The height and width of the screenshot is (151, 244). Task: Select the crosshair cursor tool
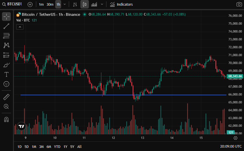point(7,16)
